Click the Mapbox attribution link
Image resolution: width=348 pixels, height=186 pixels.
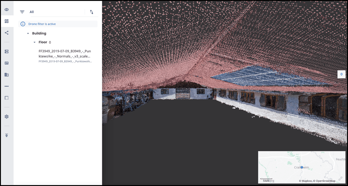[305, 181]
